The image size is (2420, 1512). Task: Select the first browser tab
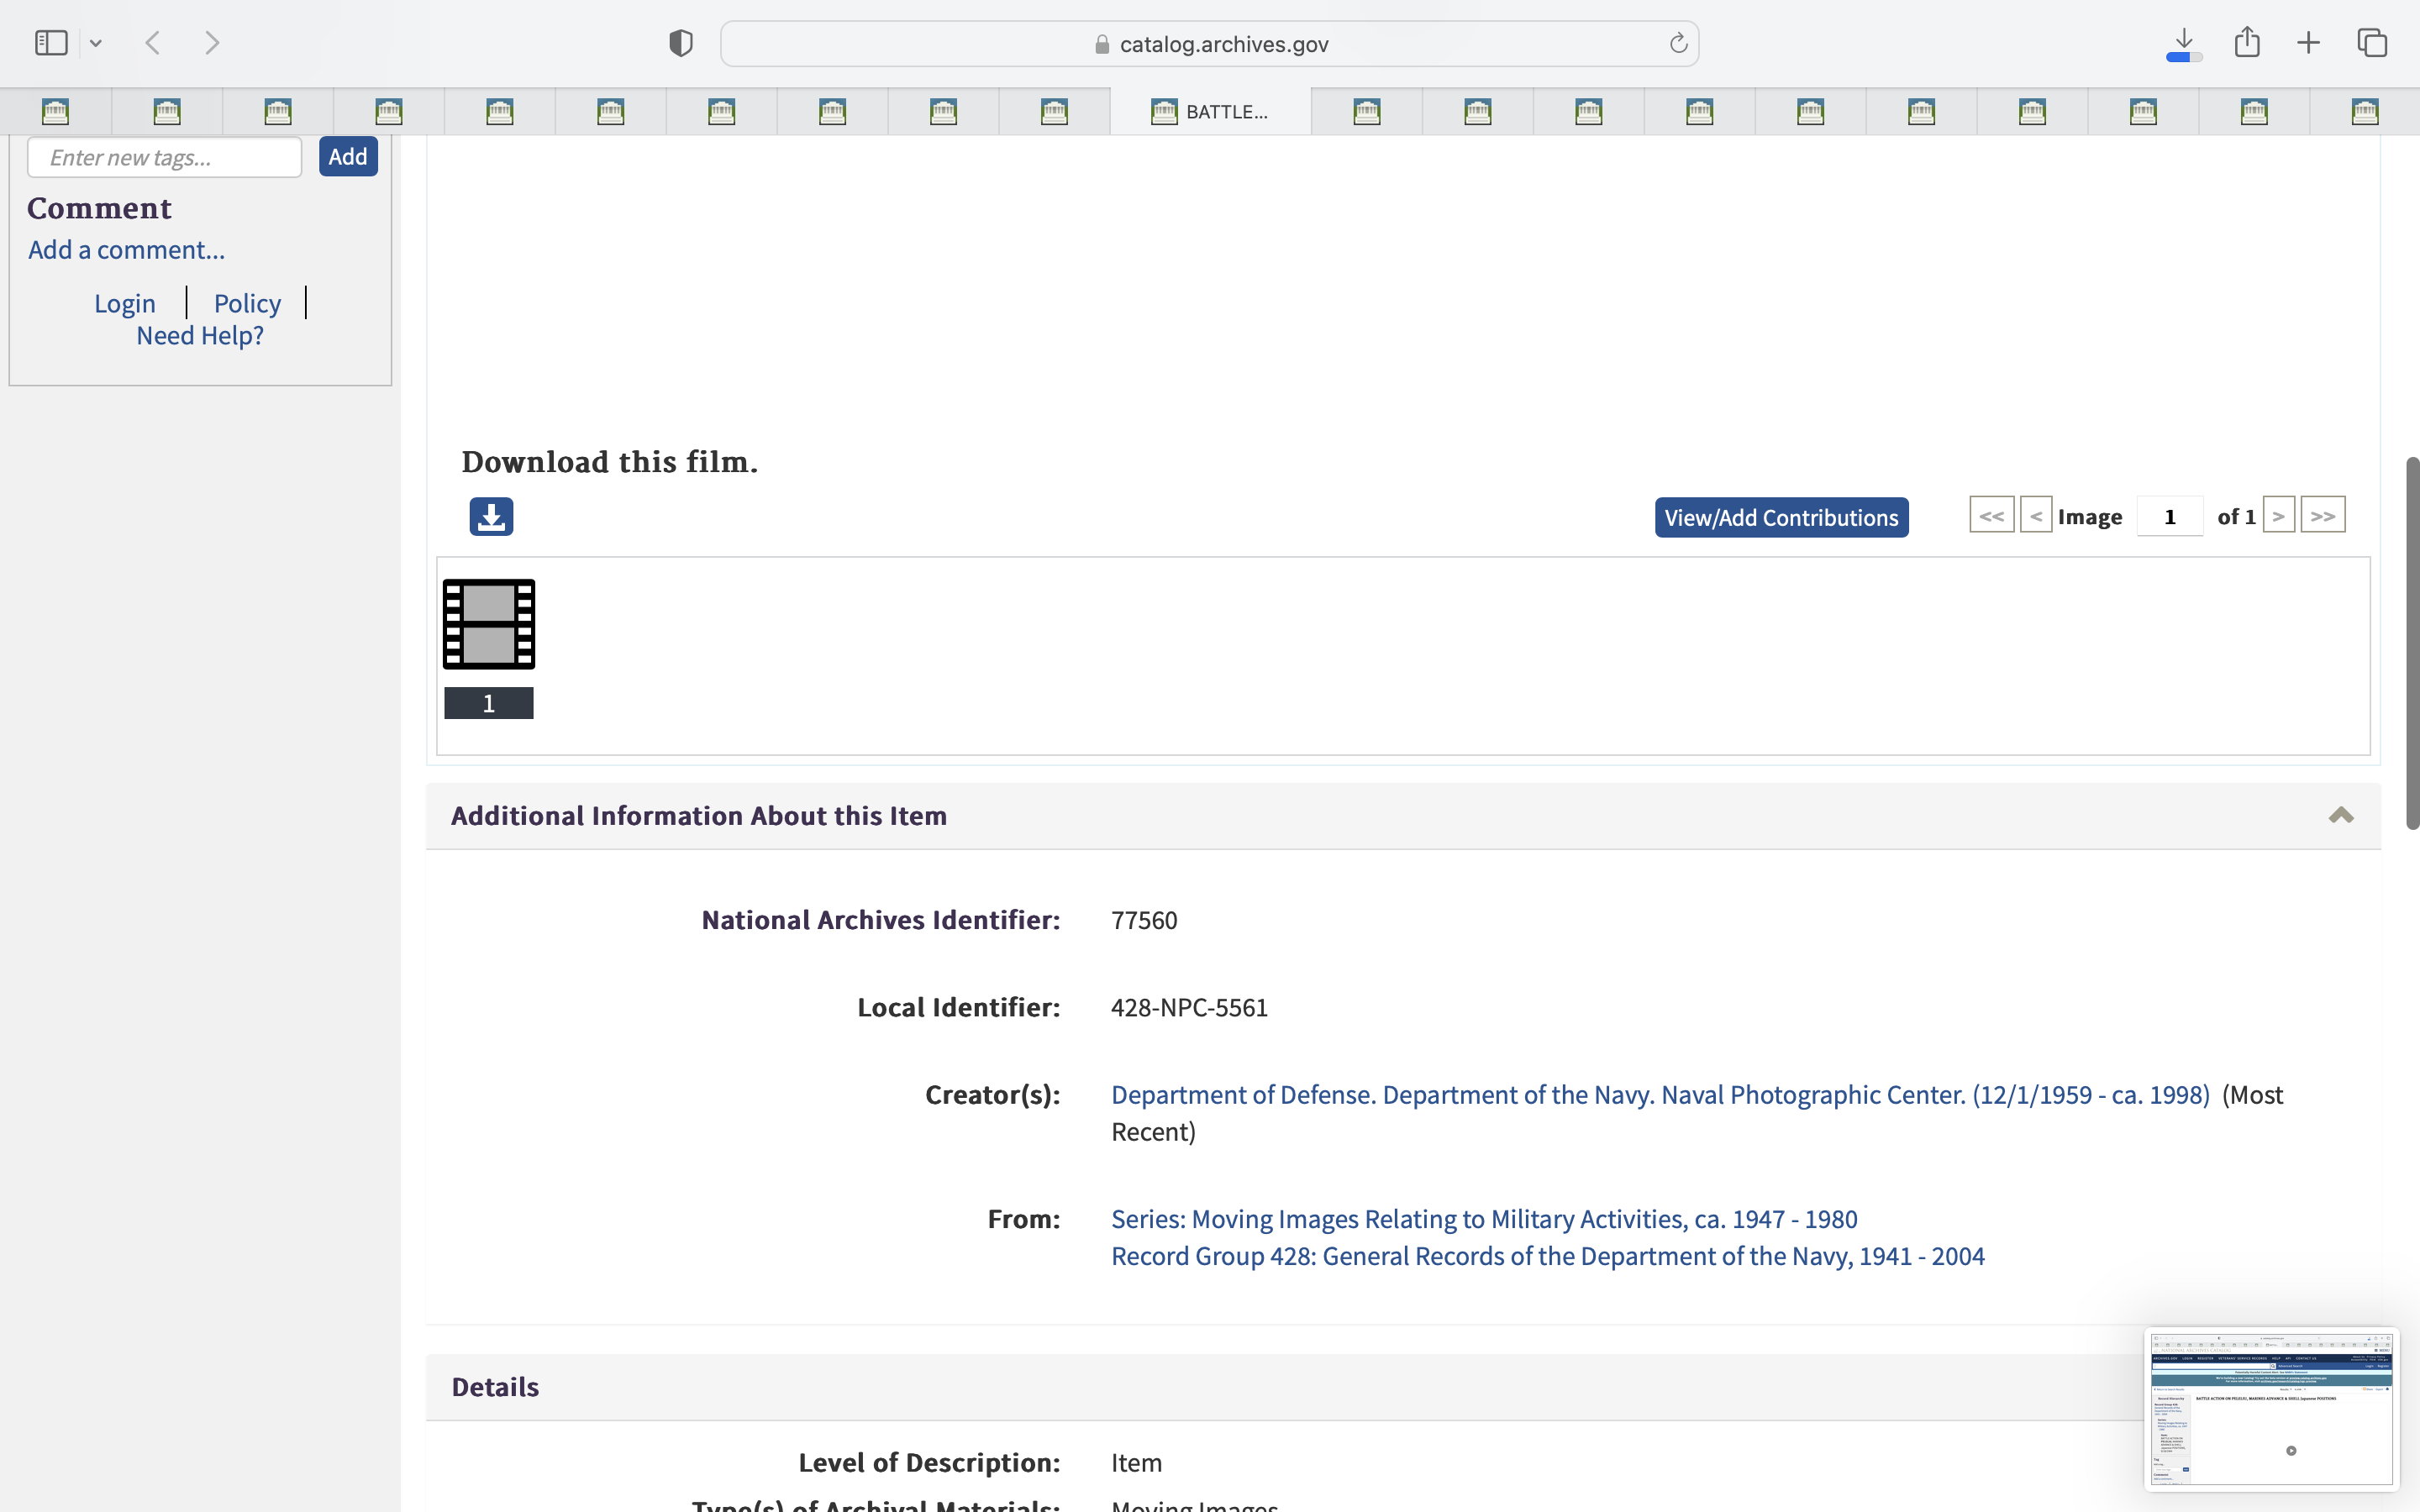(x=56, y=112)
